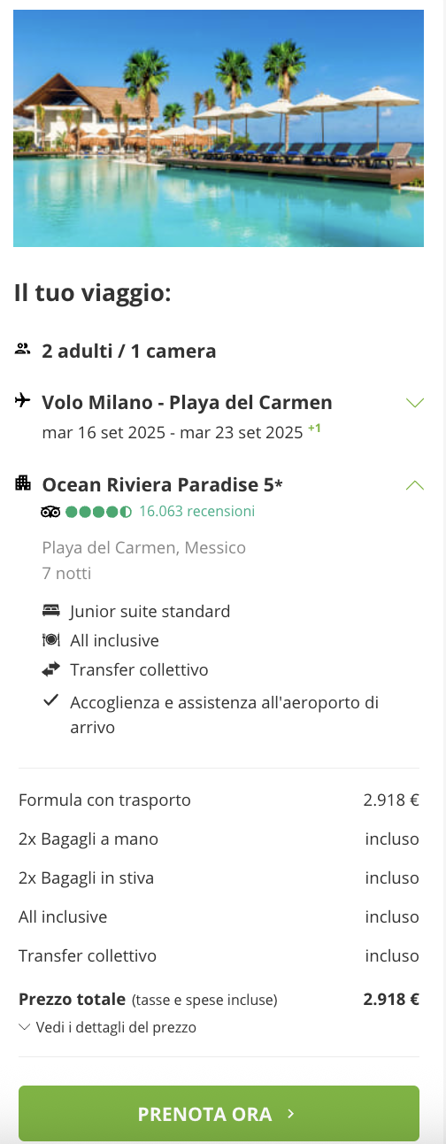Open the 16.063 recensioni link
The width and height of the screenshot is (446, 1144).
click(196, 511)
